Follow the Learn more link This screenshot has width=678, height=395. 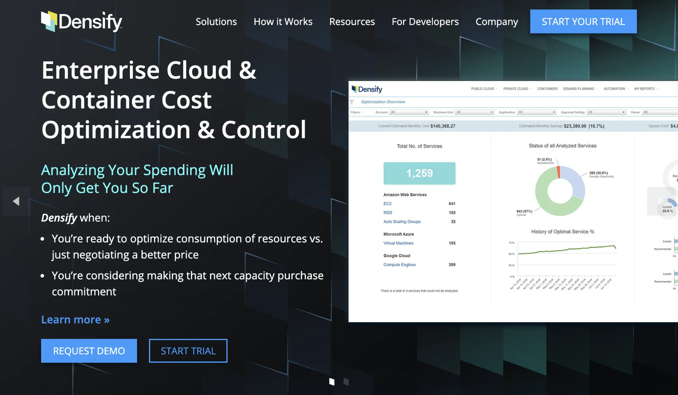75,319
